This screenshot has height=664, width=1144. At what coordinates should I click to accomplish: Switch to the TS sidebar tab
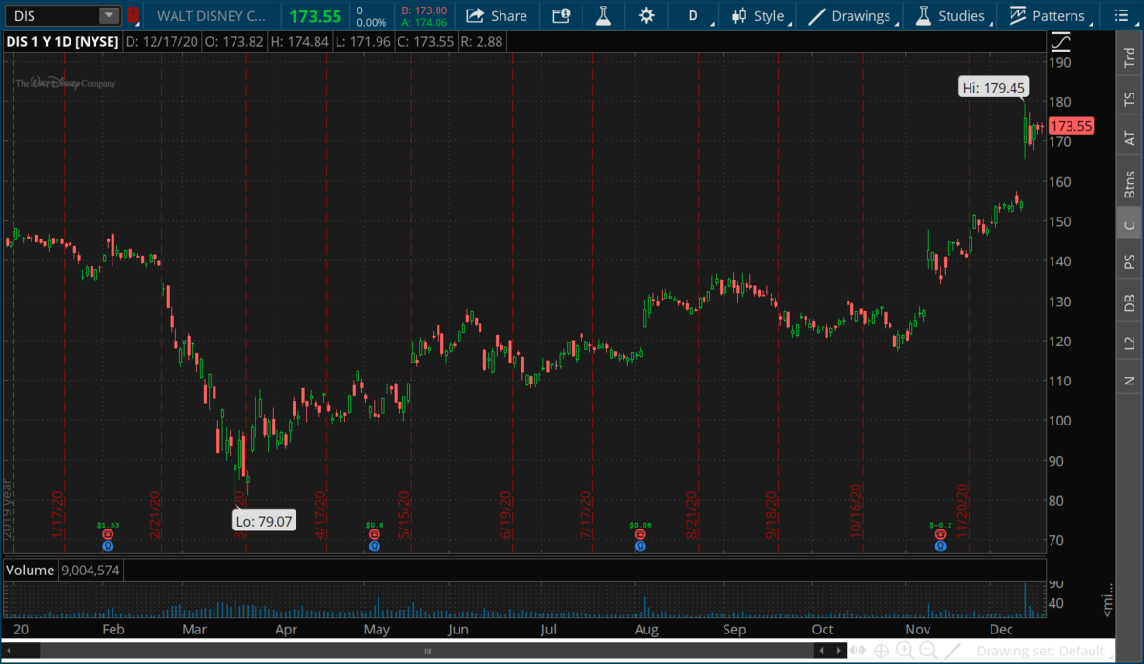click(1130, 99)
